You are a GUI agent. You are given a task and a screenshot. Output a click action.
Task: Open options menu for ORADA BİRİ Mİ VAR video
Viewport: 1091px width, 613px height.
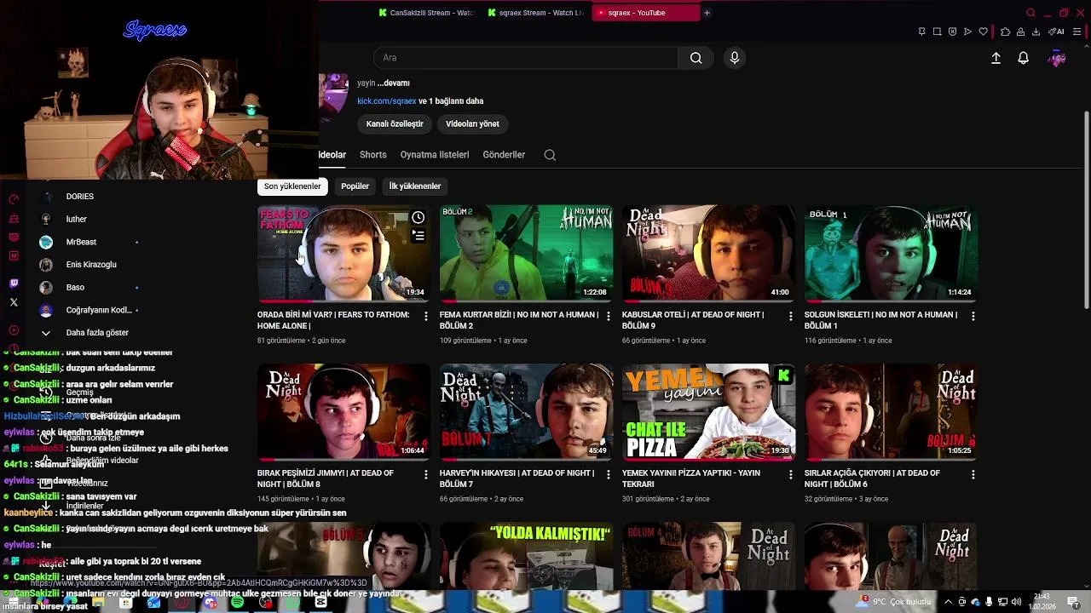tap(426, 316)
